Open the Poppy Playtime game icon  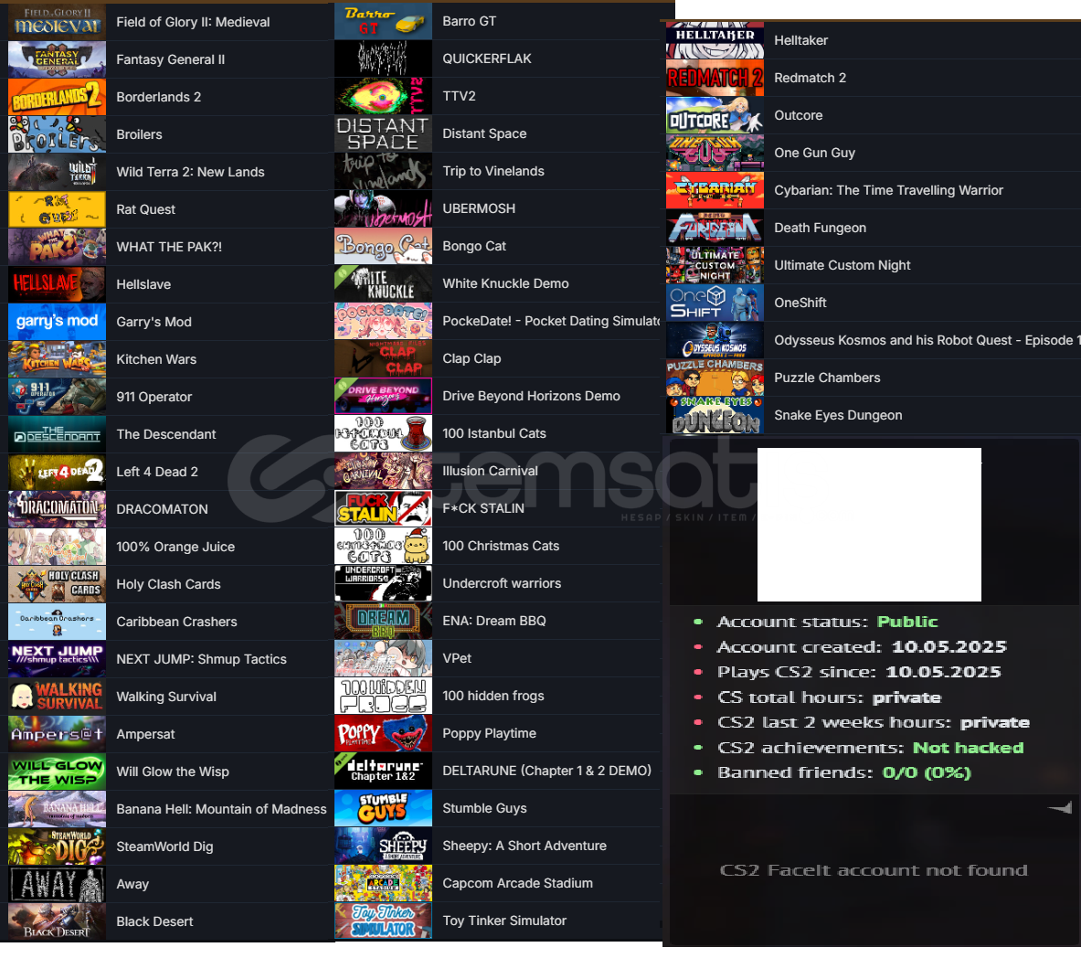pyautogui.click(x=383, y=733)
